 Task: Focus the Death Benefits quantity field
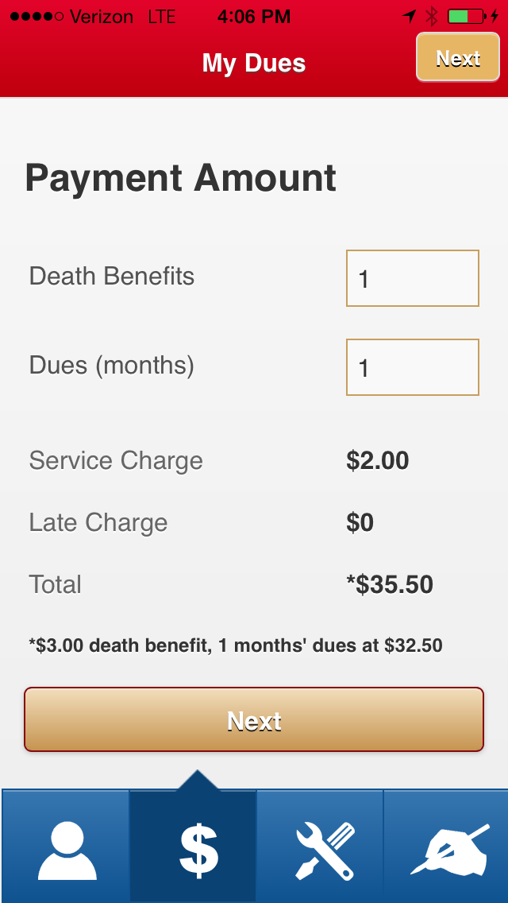point(413,278)
